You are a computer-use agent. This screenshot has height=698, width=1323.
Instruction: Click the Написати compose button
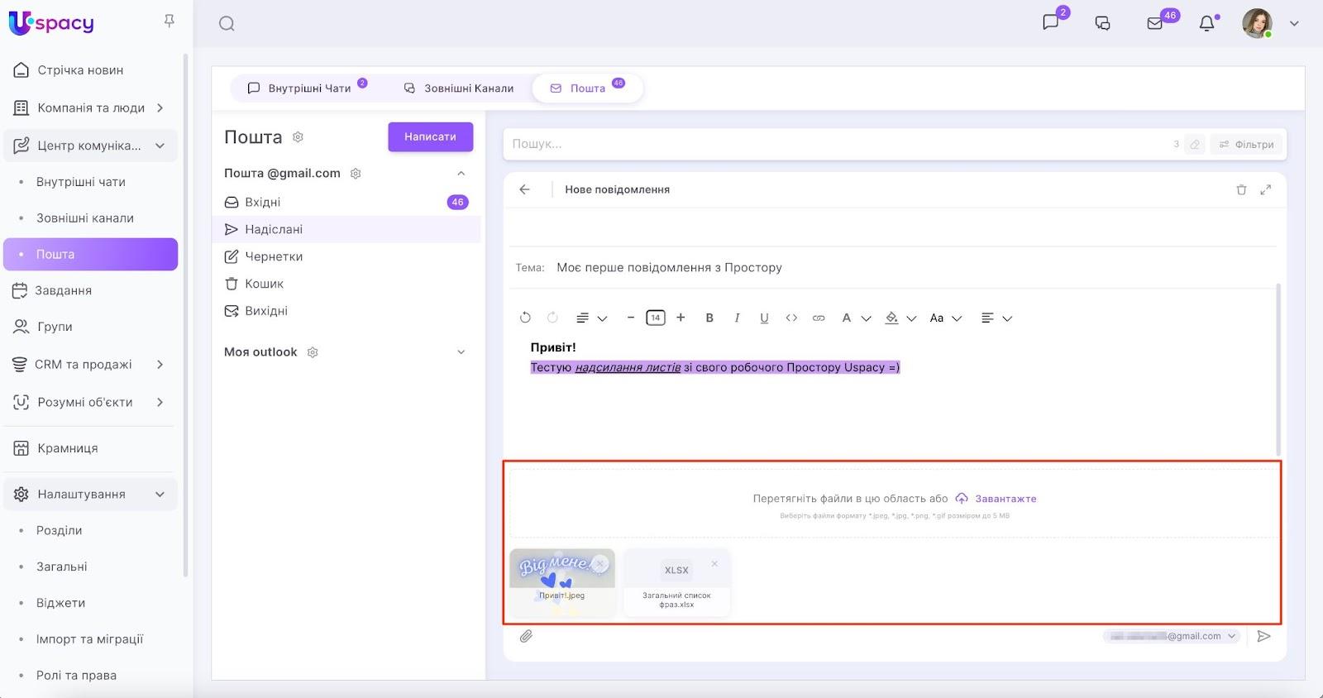(x=430, y=137)
